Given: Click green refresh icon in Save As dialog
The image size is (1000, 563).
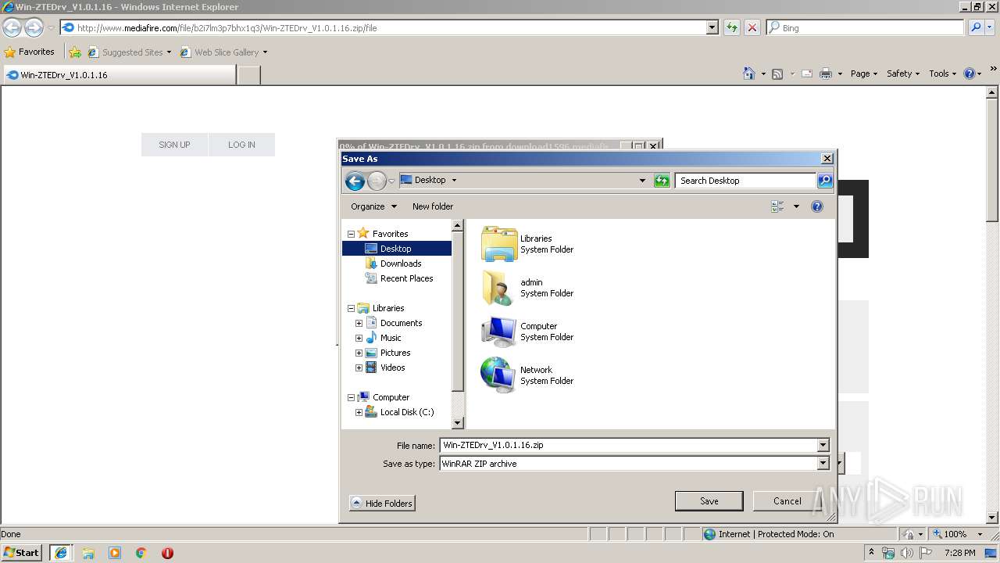Looking at the screenshot, I should point(662,181).
